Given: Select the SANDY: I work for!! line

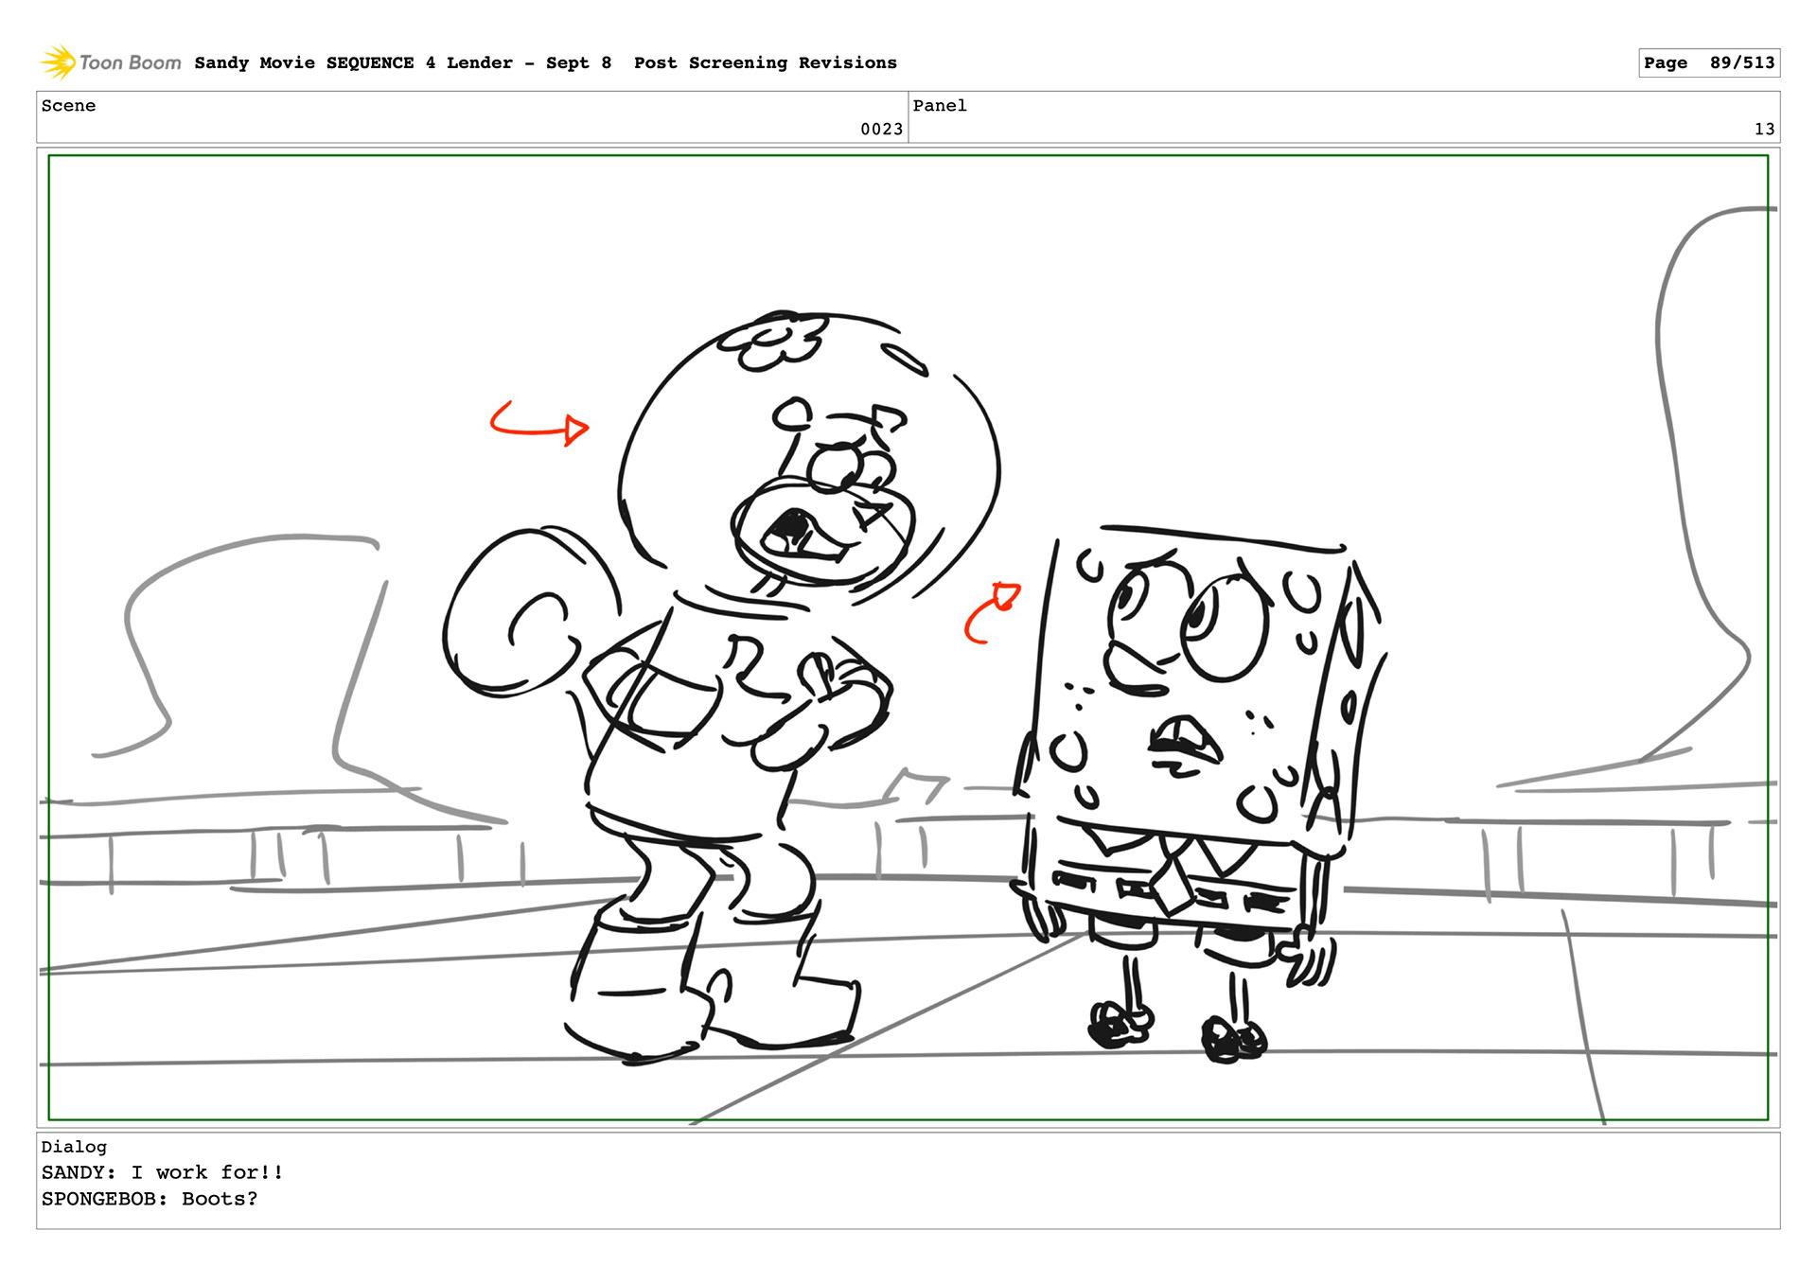Looking at the screenshot, I should pos(162,1172).
